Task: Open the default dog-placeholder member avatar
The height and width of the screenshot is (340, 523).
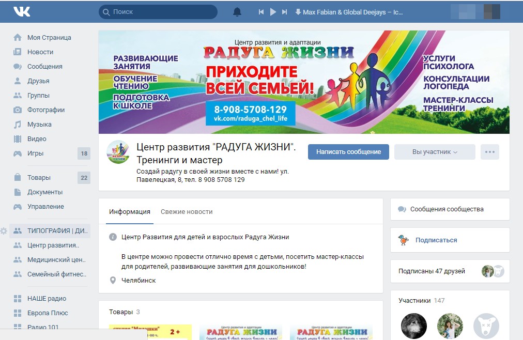Action: coord(486,326)
